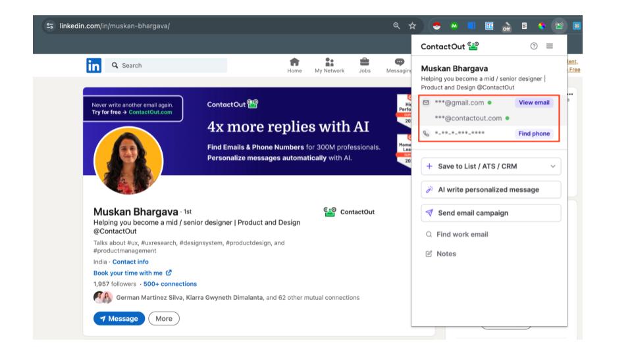
Task: Open the Jobs tab
Action: (364, 65)
